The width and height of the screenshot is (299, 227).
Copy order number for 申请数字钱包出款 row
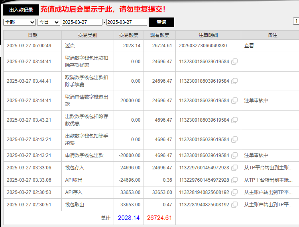(x=234, y=155)
